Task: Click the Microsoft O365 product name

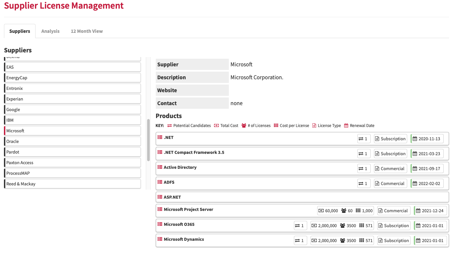Action: coord(179,224)
